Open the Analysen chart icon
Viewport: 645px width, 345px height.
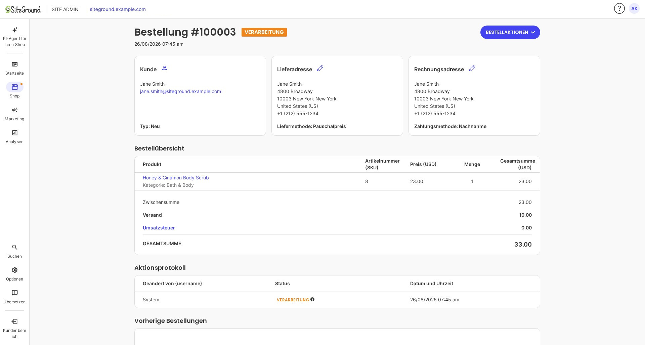[15, 133]
